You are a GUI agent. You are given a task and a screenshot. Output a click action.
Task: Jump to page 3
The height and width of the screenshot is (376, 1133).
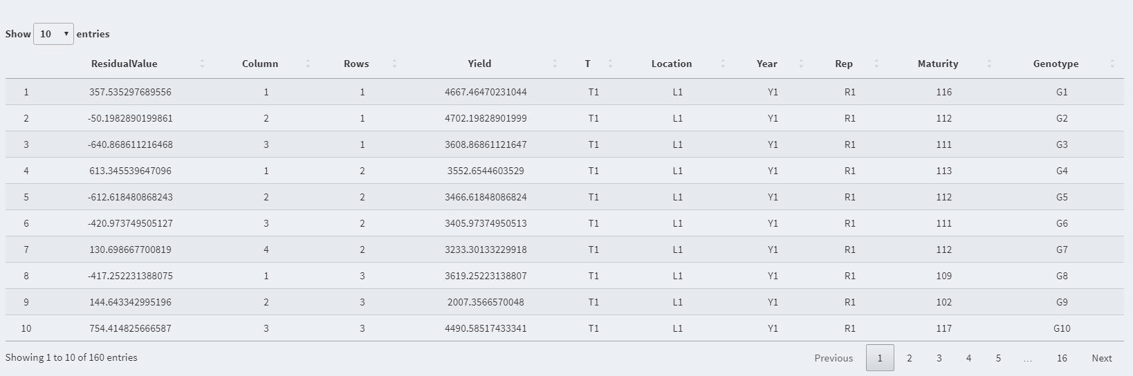coord(939,358)
